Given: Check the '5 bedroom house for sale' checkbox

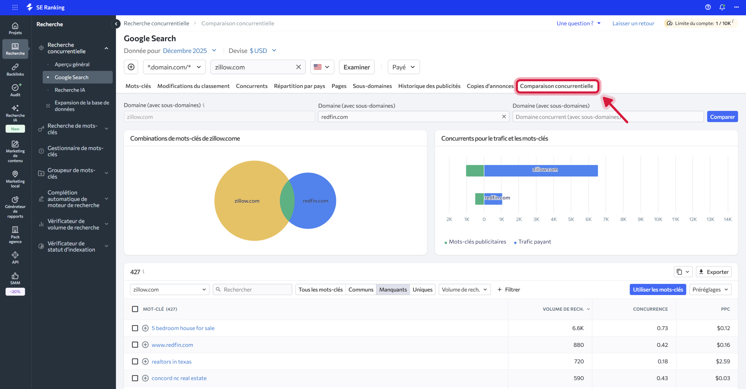Looking at the screenshot, I should click(135, 328).
